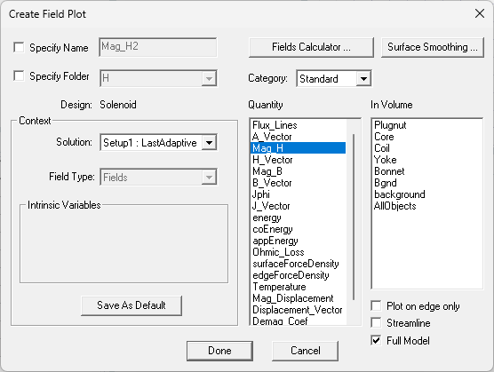
Task: Expand the Solution Setup1 LastAdaptive dropdown
Action: pyautogui.click(x=209, y=143)
